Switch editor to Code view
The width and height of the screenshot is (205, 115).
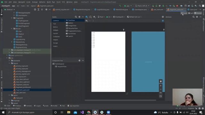[x=184, y=13]
